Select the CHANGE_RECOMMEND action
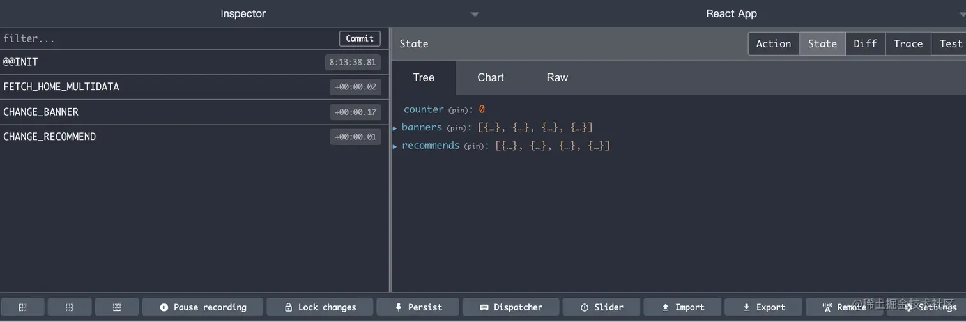Viewport: 966px width, 322px height. [x=194, y=137]
